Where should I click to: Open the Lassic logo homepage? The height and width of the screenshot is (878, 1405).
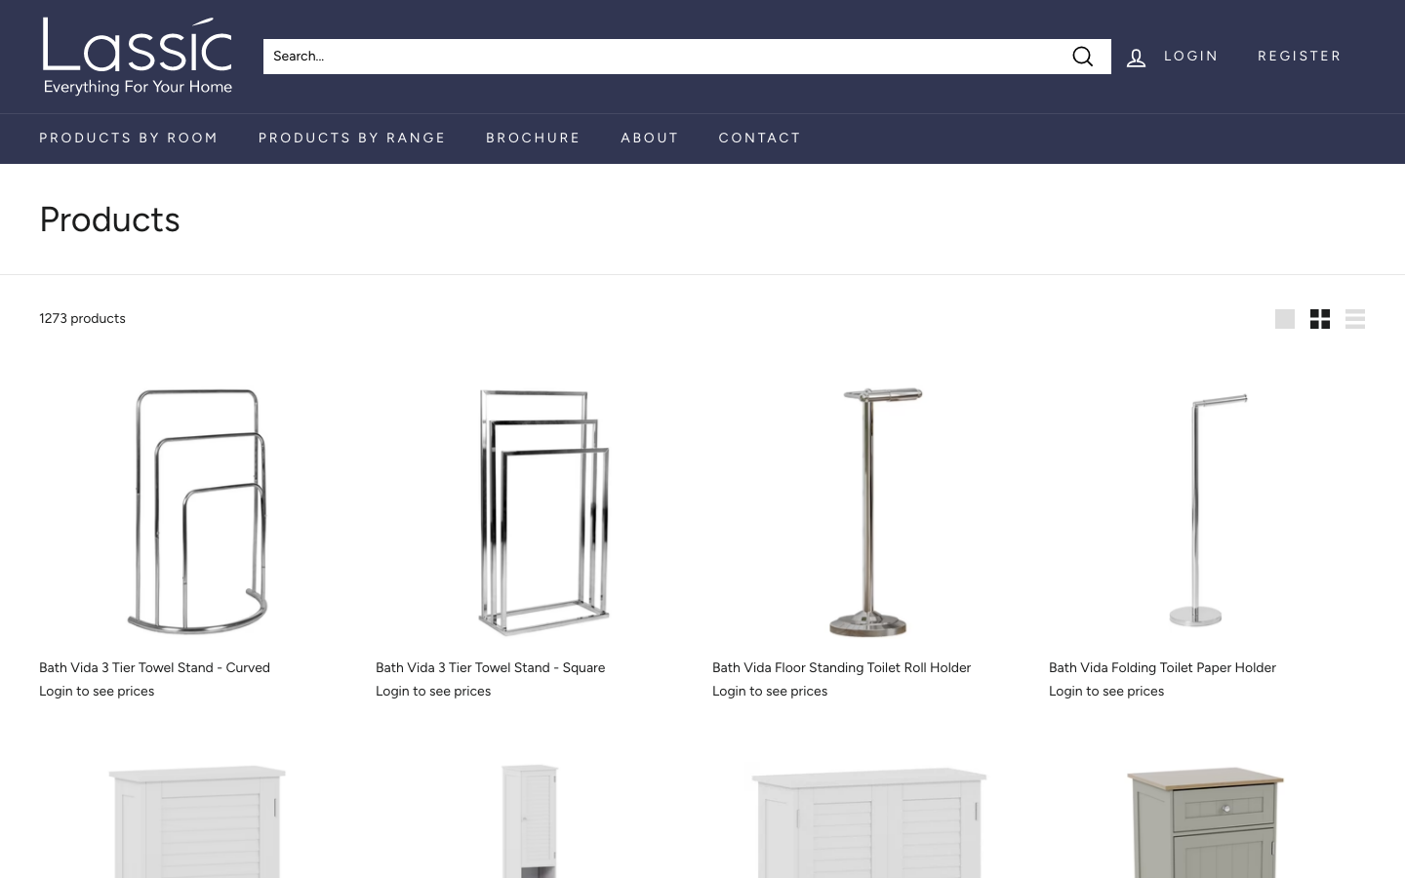pyautogui.click(x=138, y=57)
